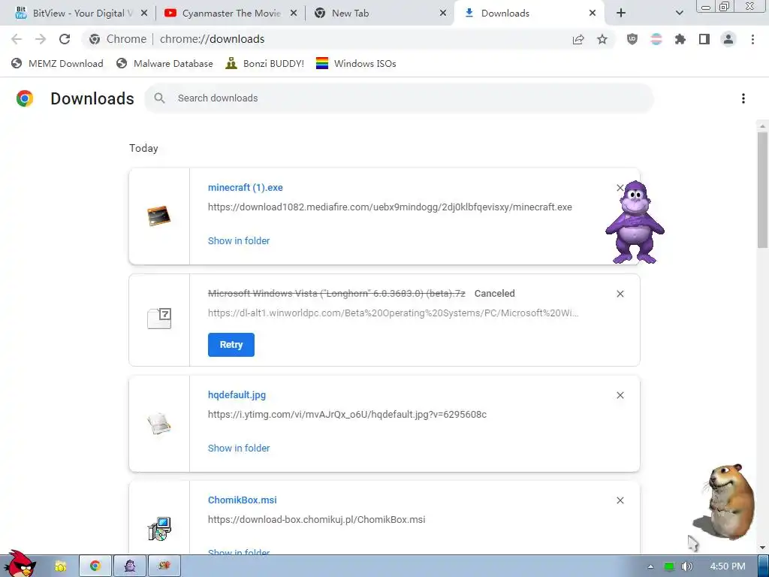
Task: Click the 7z archive file icon
Action: point(159,319)
